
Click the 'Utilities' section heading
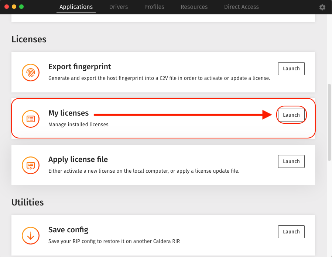pyautogui.click(x=28, y=202)
